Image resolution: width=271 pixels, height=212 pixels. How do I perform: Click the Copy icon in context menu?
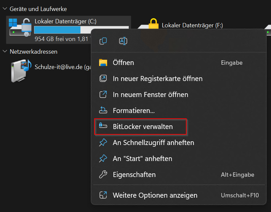click(x=103, y=41)
